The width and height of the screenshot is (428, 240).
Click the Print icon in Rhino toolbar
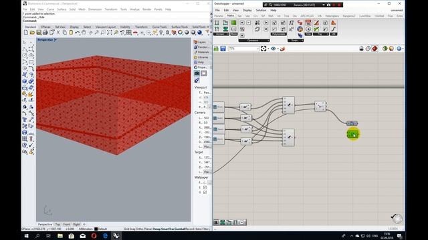tap(45, 33)
